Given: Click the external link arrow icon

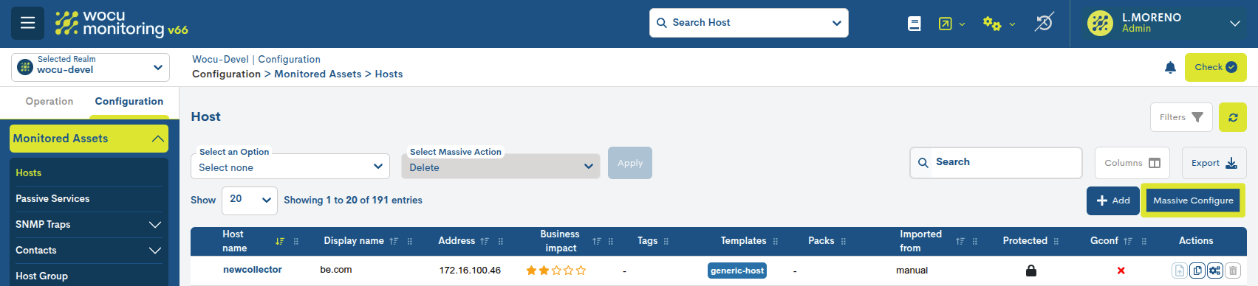Looking at the screenshot, I should pyautogui.click(x=946, y=24).
